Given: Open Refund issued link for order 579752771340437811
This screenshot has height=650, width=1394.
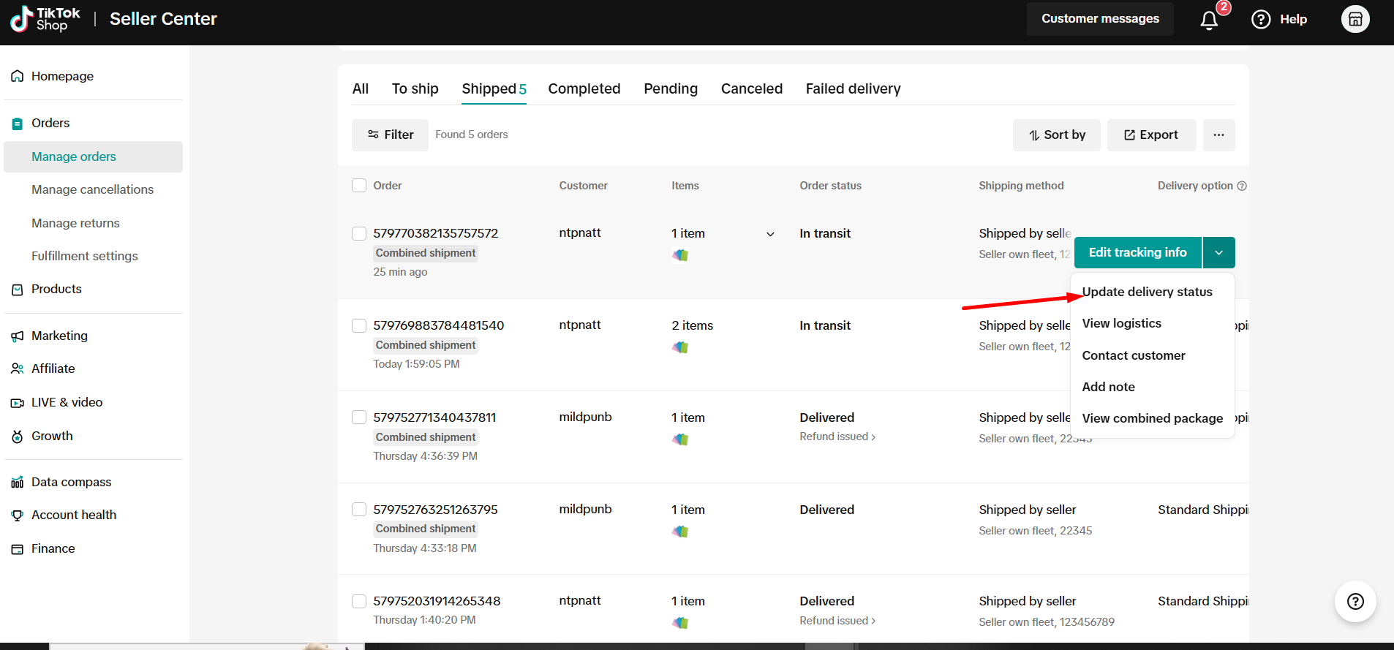Looking at the screenshot, I should (837, 437).
